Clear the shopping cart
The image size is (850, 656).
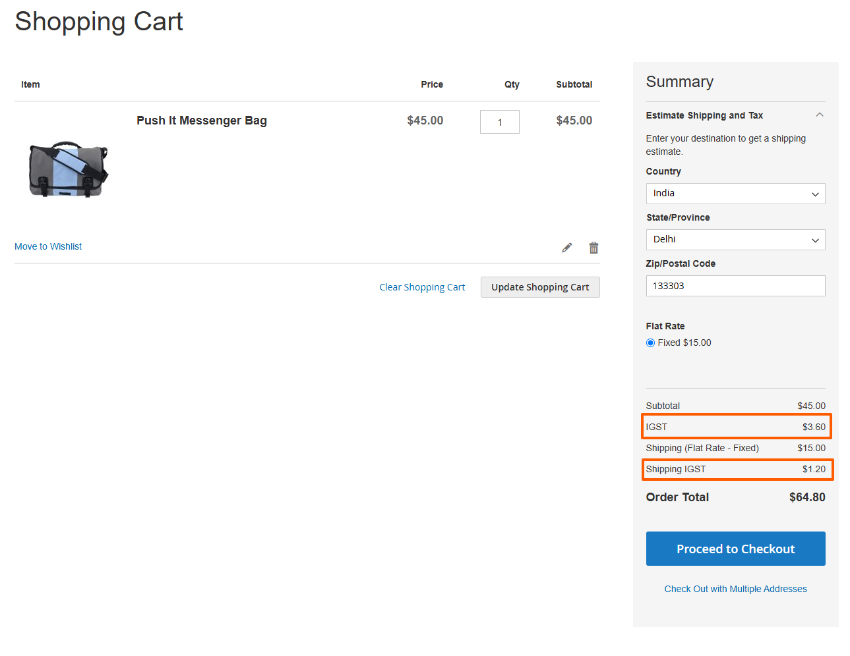coord(422,287)
